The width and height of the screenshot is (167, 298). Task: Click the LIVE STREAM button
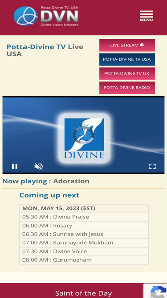click(127, 45)
